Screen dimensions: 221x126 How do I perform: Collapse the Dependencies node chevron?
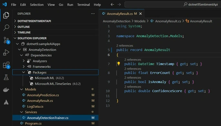pos(22,55)
